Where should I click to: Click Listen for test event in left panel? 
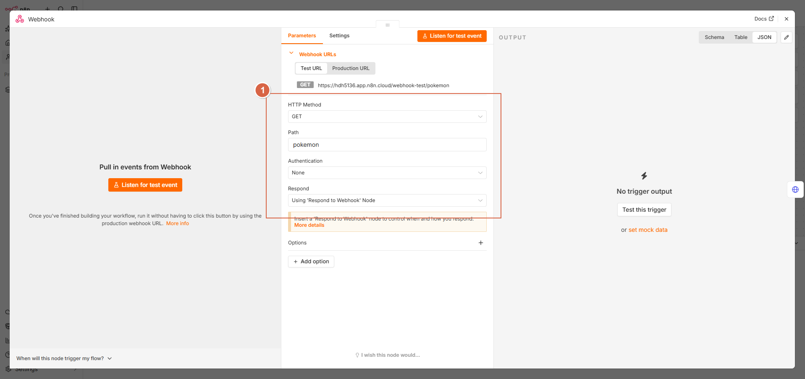(x=145, y=185)
